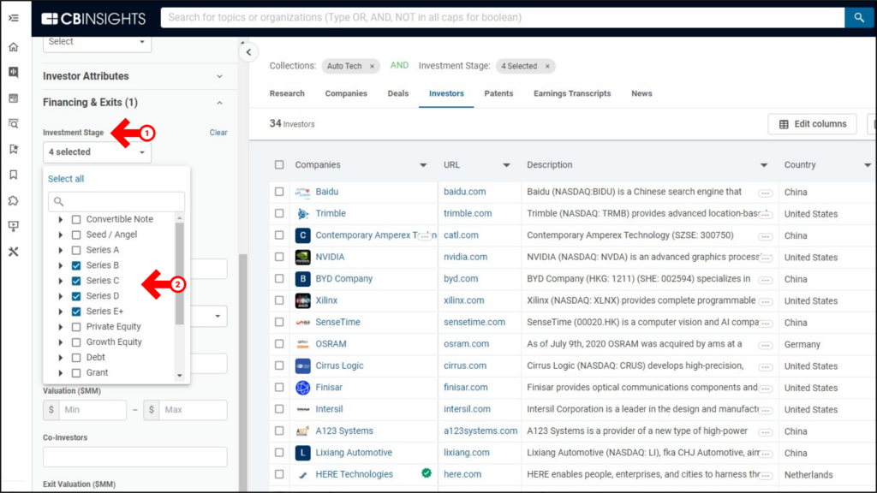Expand the Baidu description ellipsis

point(765,193)
